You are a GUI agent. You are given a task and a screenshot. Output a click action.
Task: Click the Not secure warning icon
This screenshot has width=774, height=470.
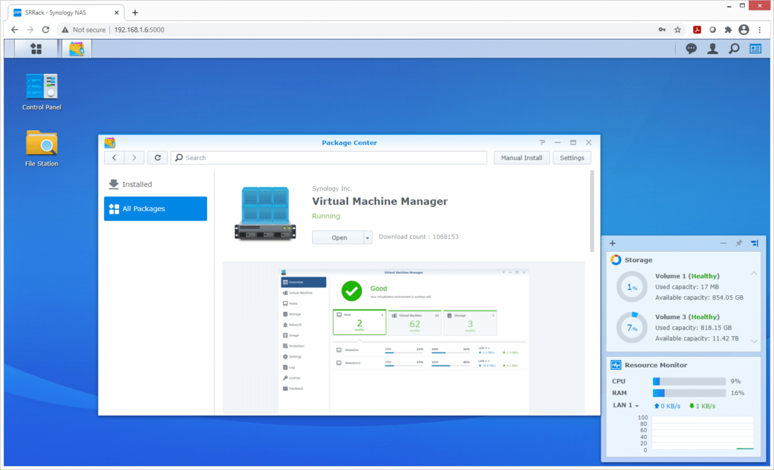click(65, 30)
